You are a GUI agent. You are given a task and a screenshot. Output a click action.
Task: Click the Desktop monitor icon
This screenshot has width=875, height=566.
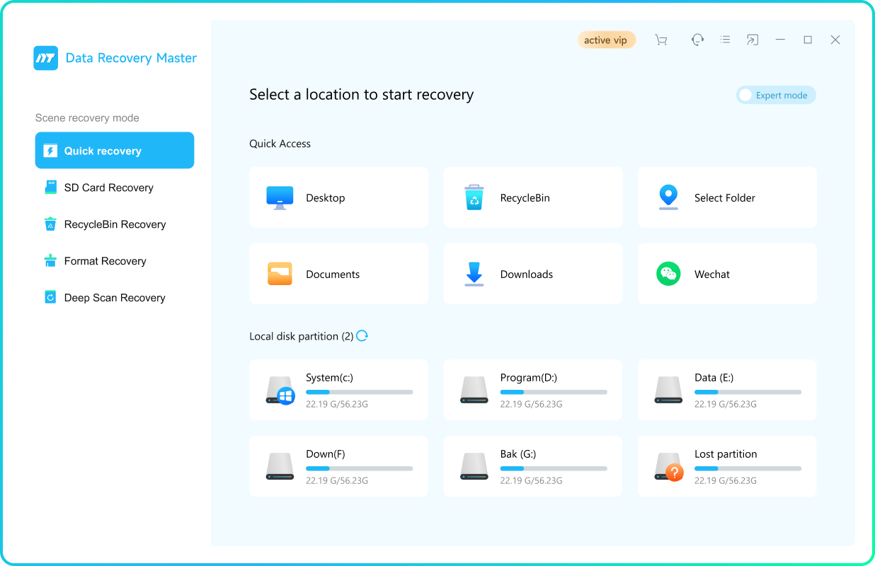[280, 197]
